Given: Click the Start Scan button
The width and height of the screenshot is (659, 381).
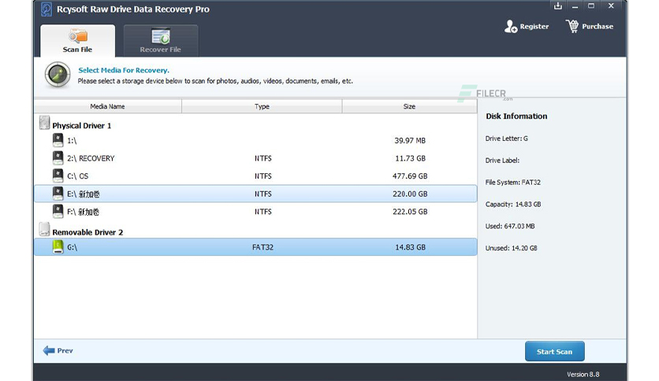Looking at the screenshot, I should coord(554,352).
